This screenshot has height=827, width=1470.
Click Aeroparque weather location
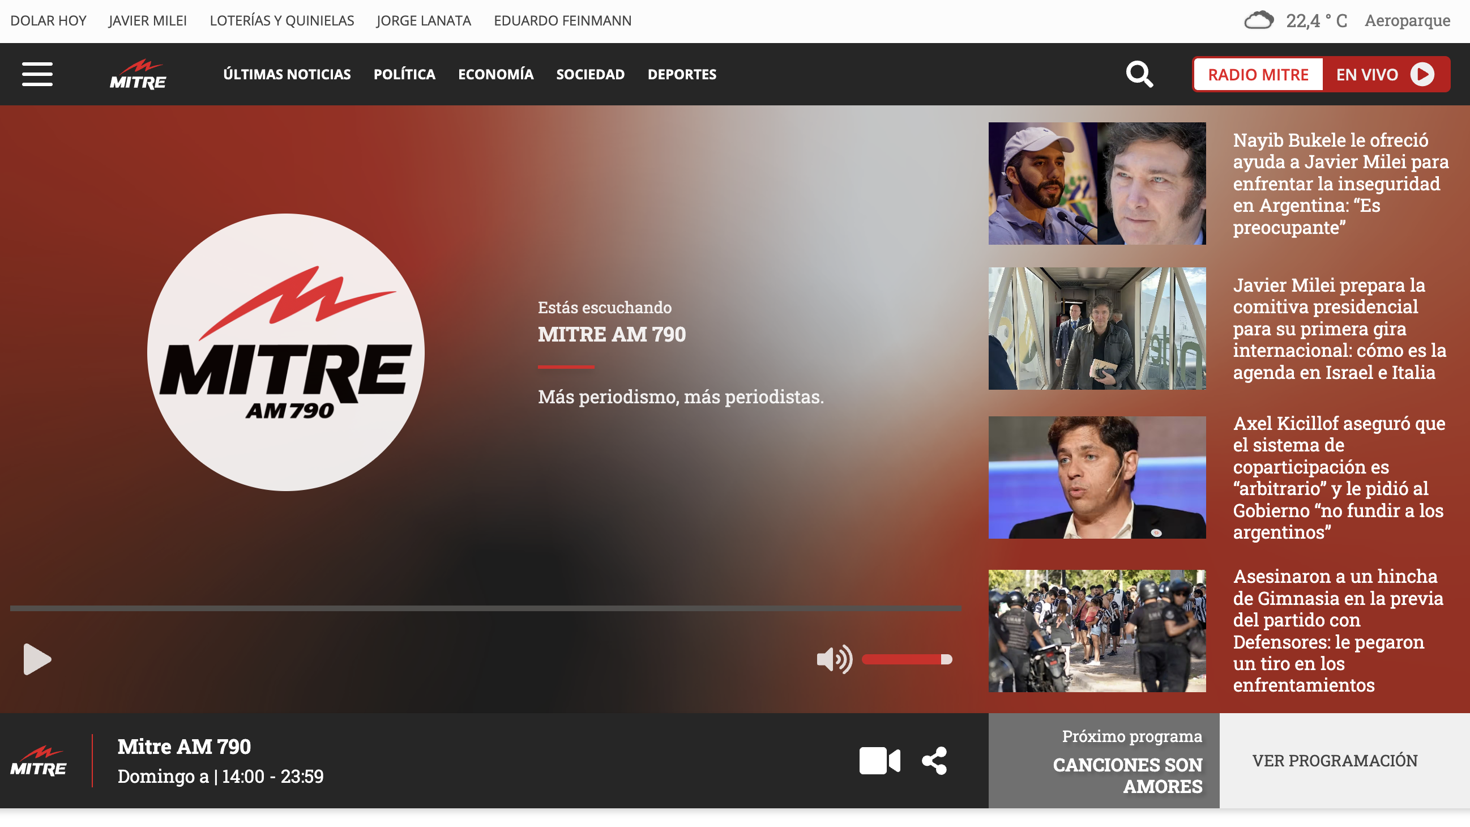pos(1407,20)
